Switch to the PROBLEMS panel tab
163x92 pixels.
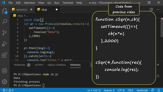point(19,65)
